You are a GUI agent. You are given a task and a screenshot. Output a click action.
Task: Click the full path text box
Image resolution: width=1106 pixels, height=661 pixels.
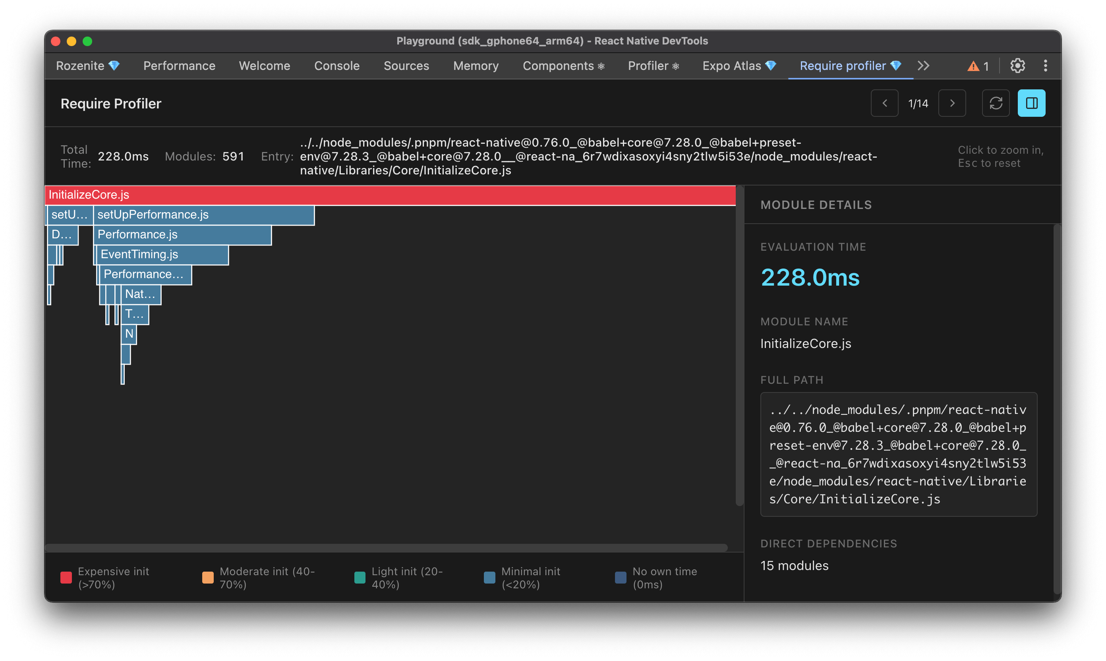click(898, 454)
